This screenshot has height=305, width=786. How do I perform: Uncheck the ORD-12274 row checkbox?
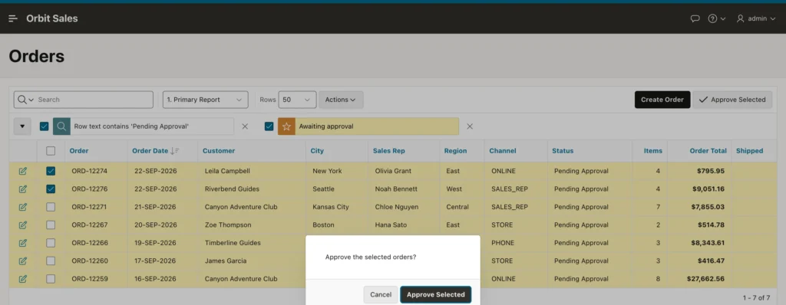pos(51,172)
